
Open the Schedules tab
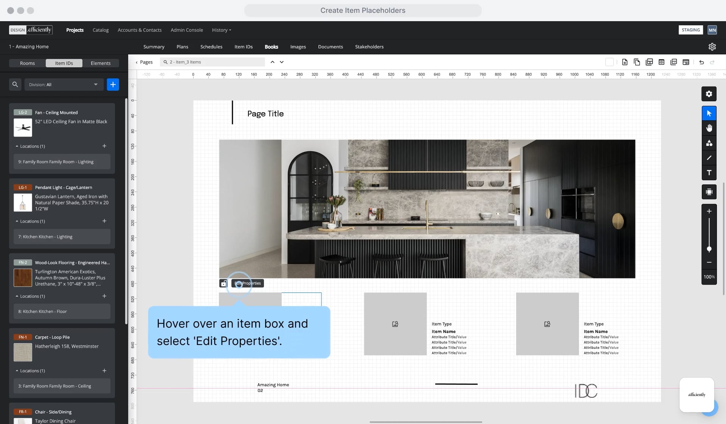tap(211, 46)
